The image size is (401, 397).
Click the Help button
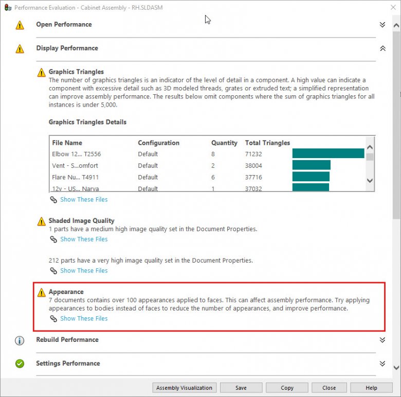tap(371, 388)
